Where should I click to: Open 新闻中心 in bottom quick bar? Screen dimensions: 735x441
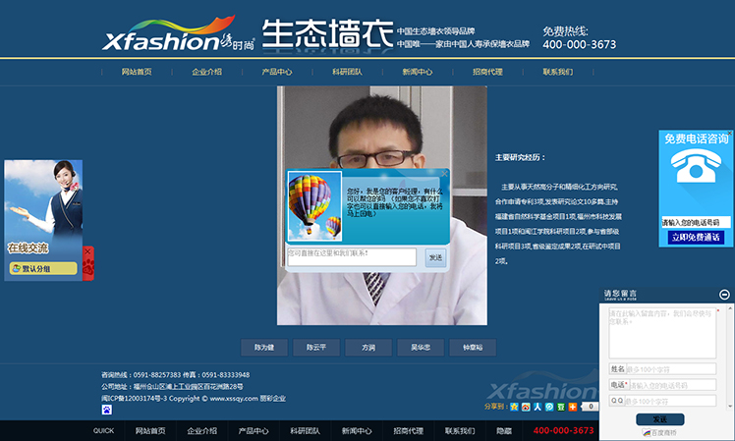coord(357,431)
